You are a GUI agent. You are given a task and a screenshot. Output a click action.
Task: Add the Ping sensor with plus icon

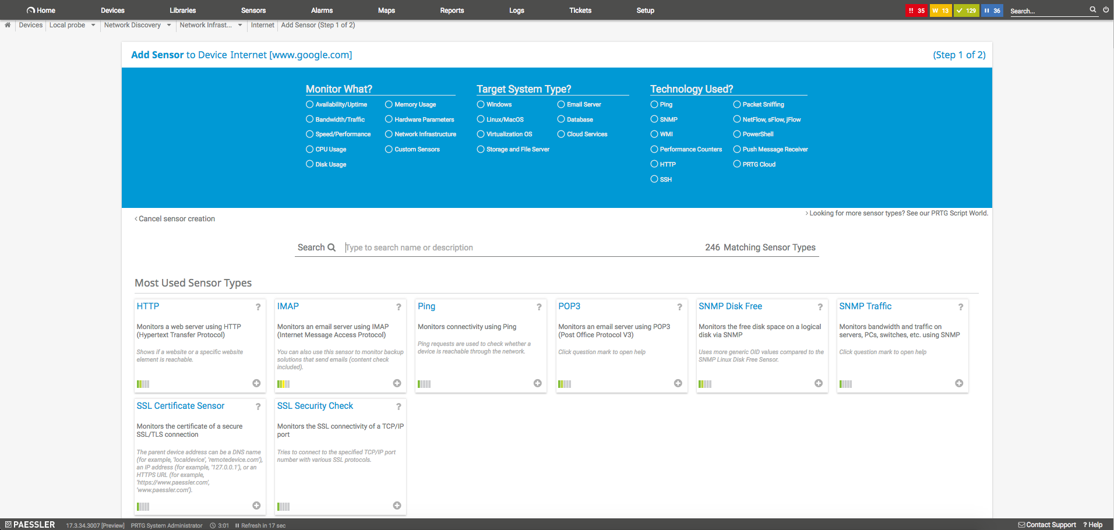click(538, 383)
